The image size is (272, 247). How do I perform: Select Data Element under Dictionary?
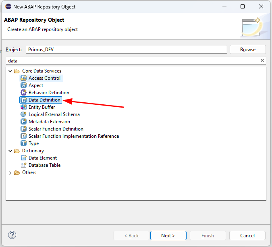click(43, 158)
